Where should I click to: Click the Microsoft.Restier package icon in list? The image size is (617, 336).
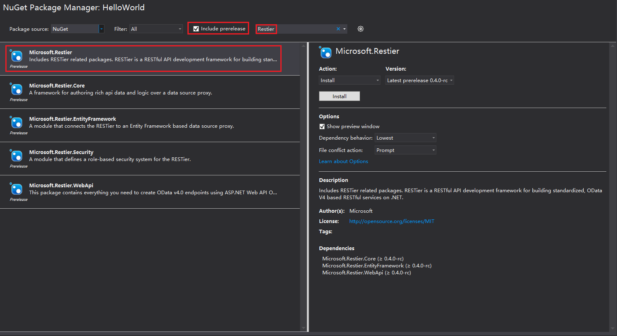coord(16,56)
